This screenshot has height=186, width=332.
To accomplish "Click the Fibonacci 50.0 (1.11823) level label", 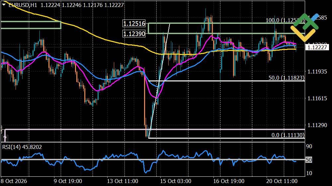I will pos(287,78).
